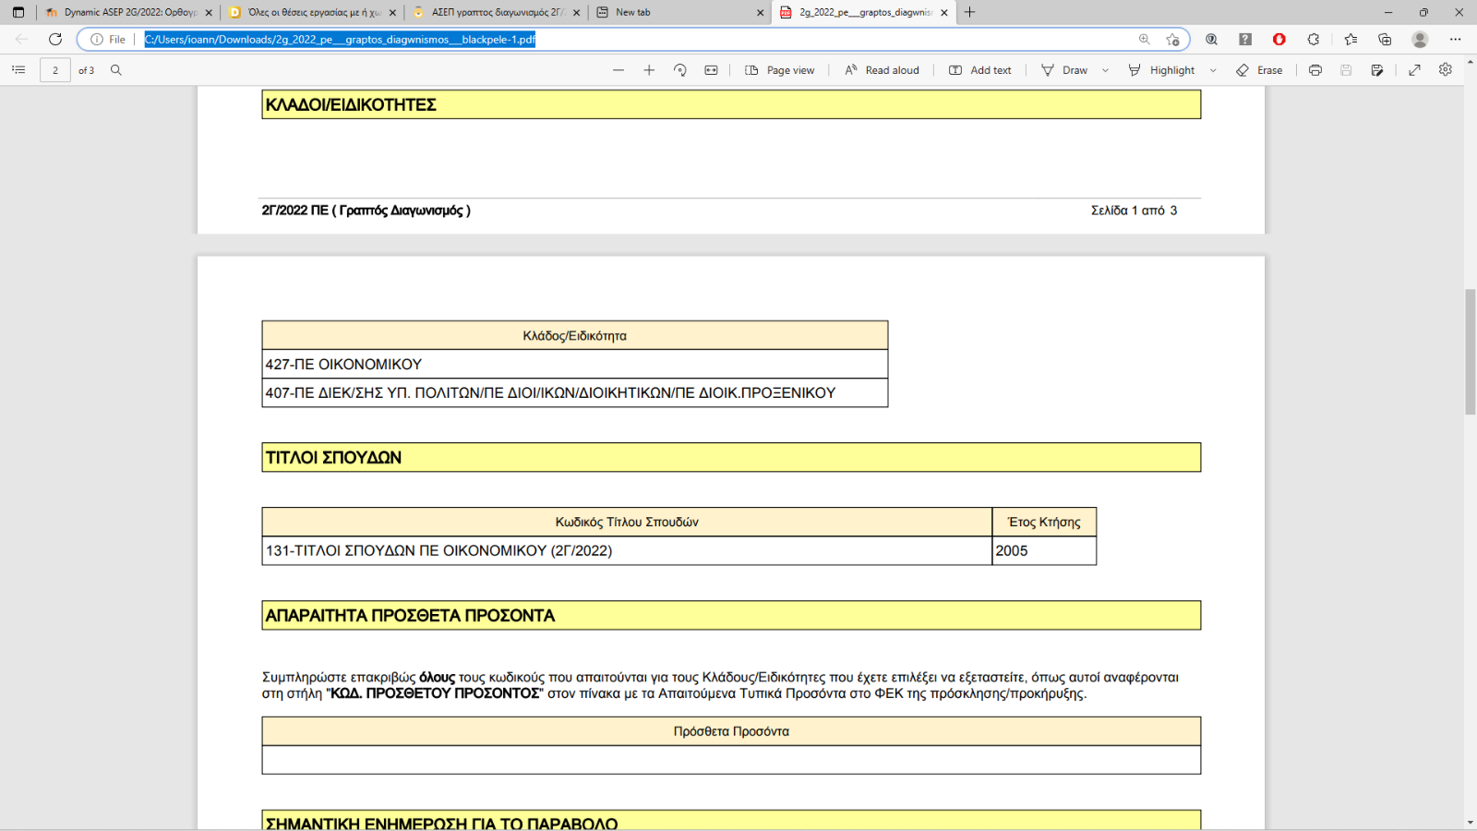Open the red adblocker extension
This screenshot has width=1477, height=831.
click(1279, 39)
